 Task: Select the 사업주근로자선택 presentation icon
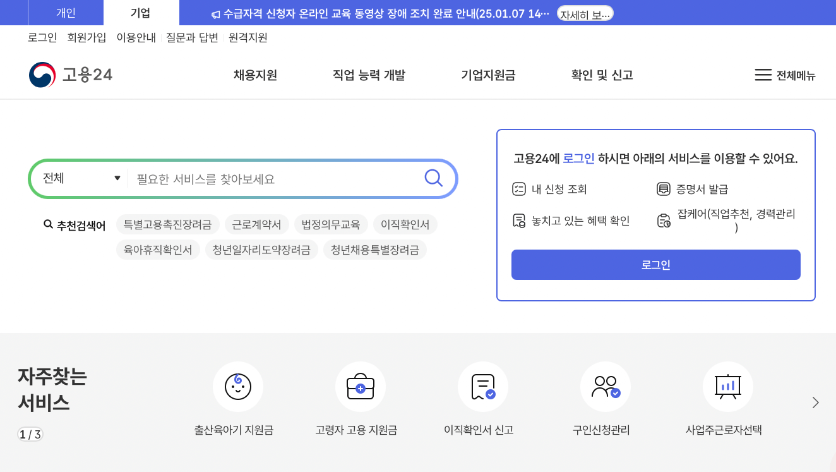pos(728,387)
